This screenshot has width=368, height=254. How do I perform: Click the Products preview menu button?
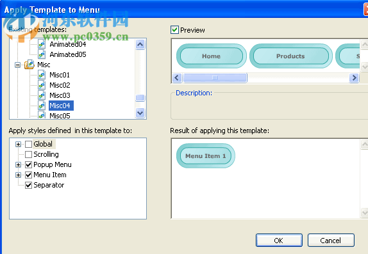coord(291,56)
